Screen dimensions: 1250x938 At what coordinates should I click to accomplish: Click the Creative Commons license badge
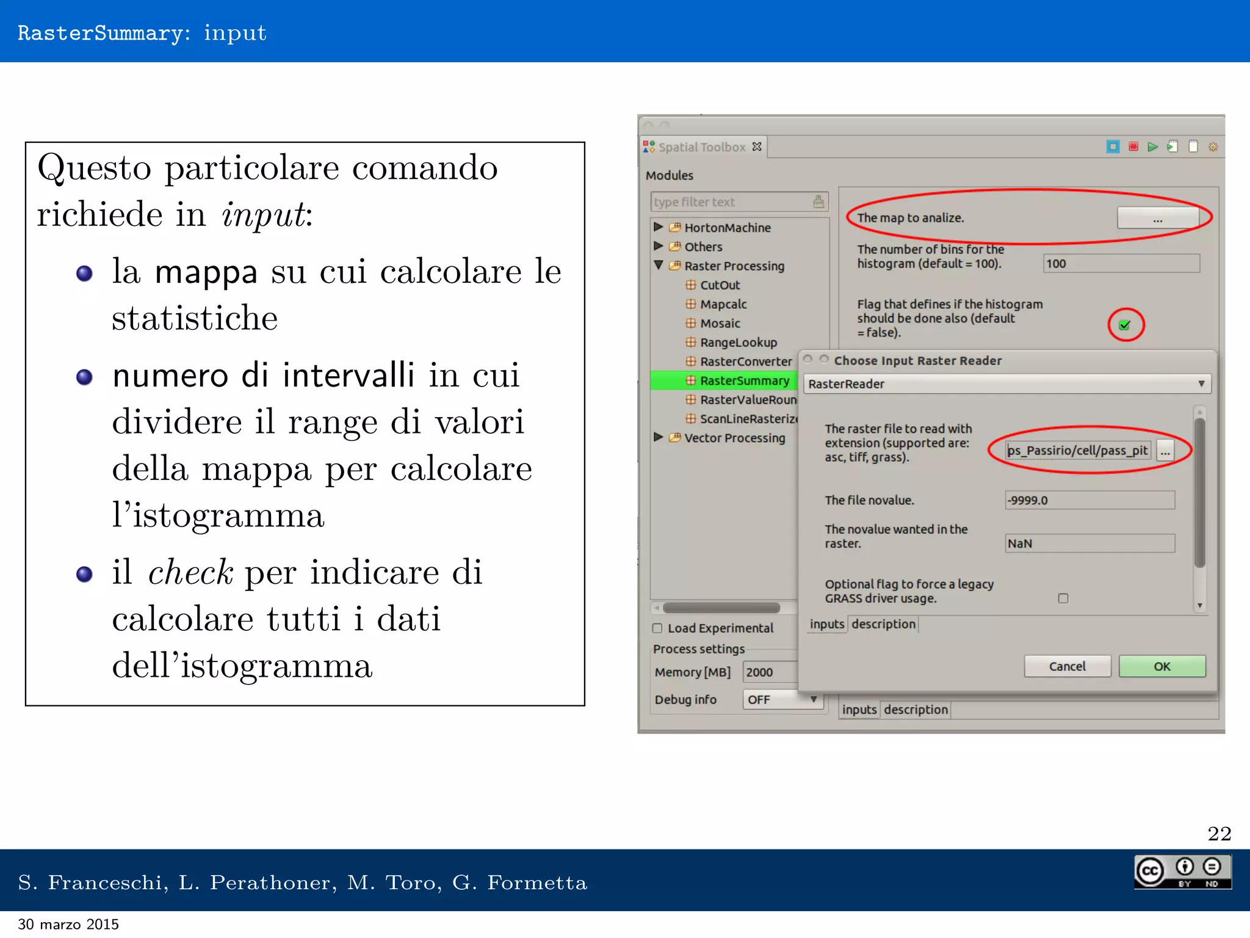pos(1183,871)
